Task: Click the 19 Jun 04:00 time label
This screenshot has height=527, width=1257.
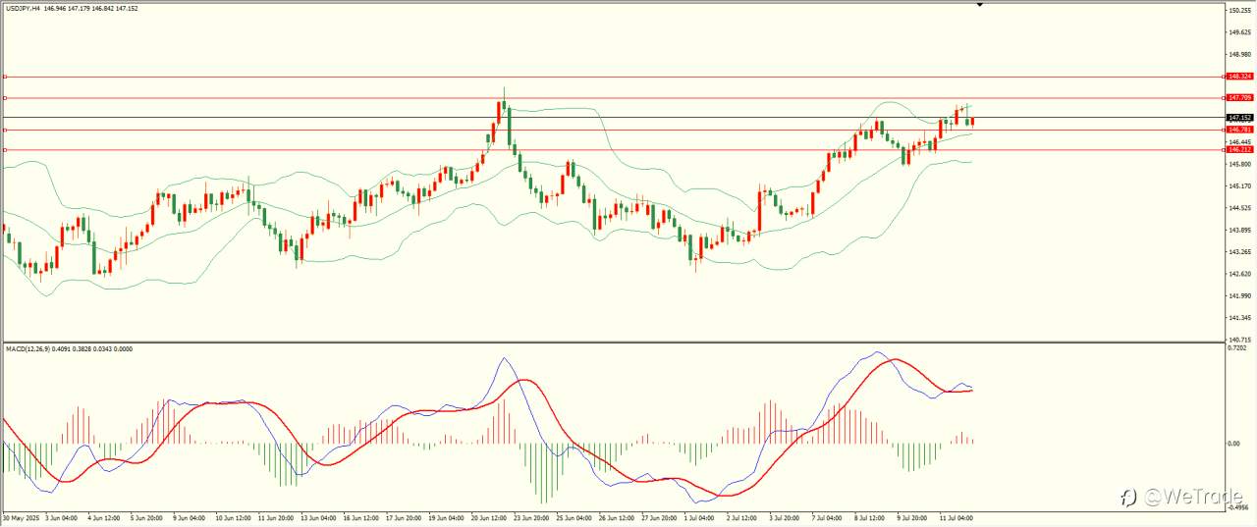Action: pyautogui.click(x=445, y=517)
